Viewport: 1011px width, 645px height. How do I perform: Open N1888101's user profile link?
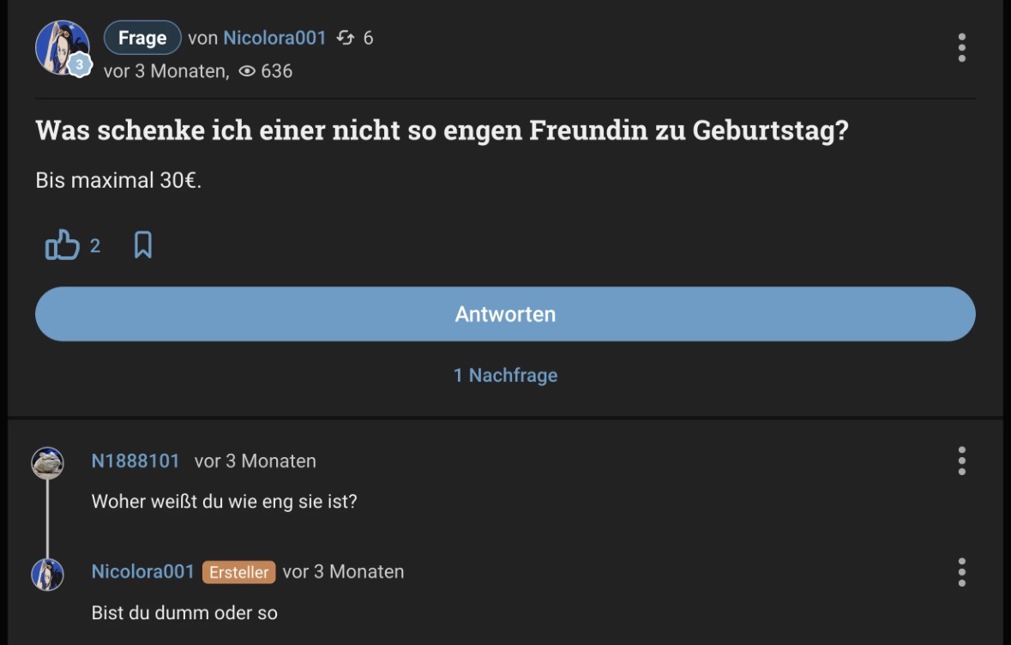pyautogui.click(x=135, y=461)
